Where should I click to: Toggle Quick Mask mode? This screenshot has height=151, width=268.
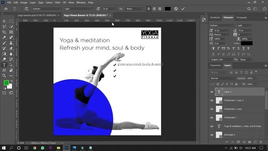(4, 93)
